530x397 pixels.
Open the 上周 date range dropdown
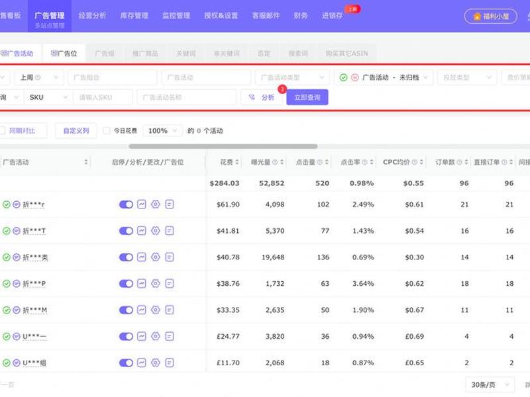[x=39, y=77]
